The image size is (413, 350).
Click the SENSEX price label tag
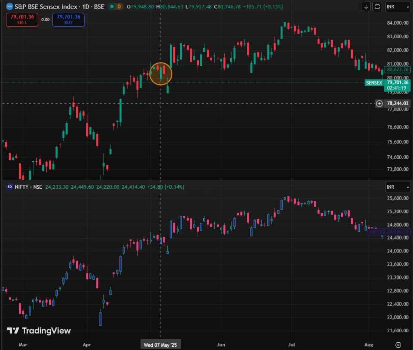click(373, 83)
